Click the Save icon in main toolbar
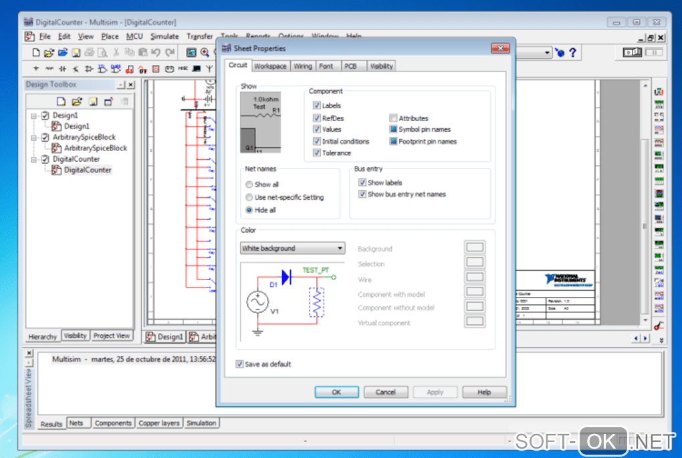682x458 pixels. [x=76, y=53]
